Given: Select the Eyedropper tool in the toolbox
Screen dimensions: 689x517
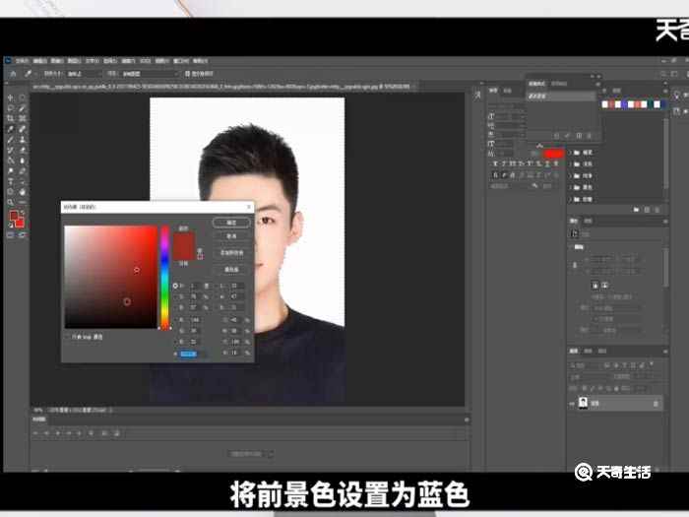Looking at the screenshot, I should pos(11,129).
